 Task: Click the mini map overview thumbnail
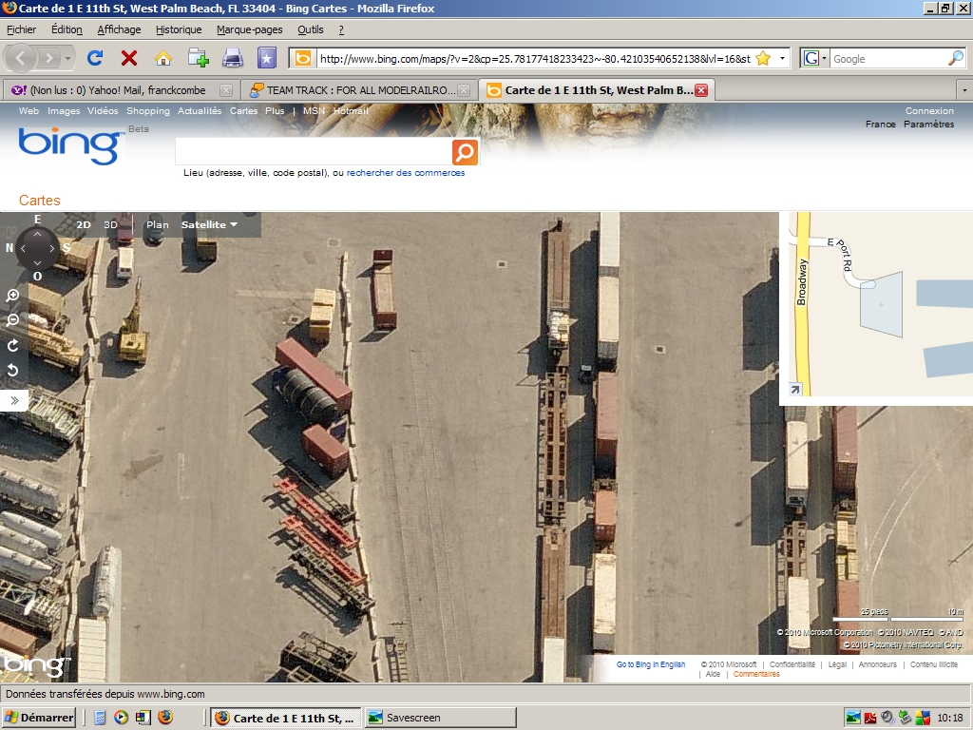881,304
